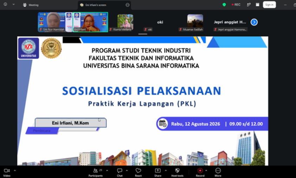
Task: Open the meeting info icon
Action: click(x=5, y=4)
